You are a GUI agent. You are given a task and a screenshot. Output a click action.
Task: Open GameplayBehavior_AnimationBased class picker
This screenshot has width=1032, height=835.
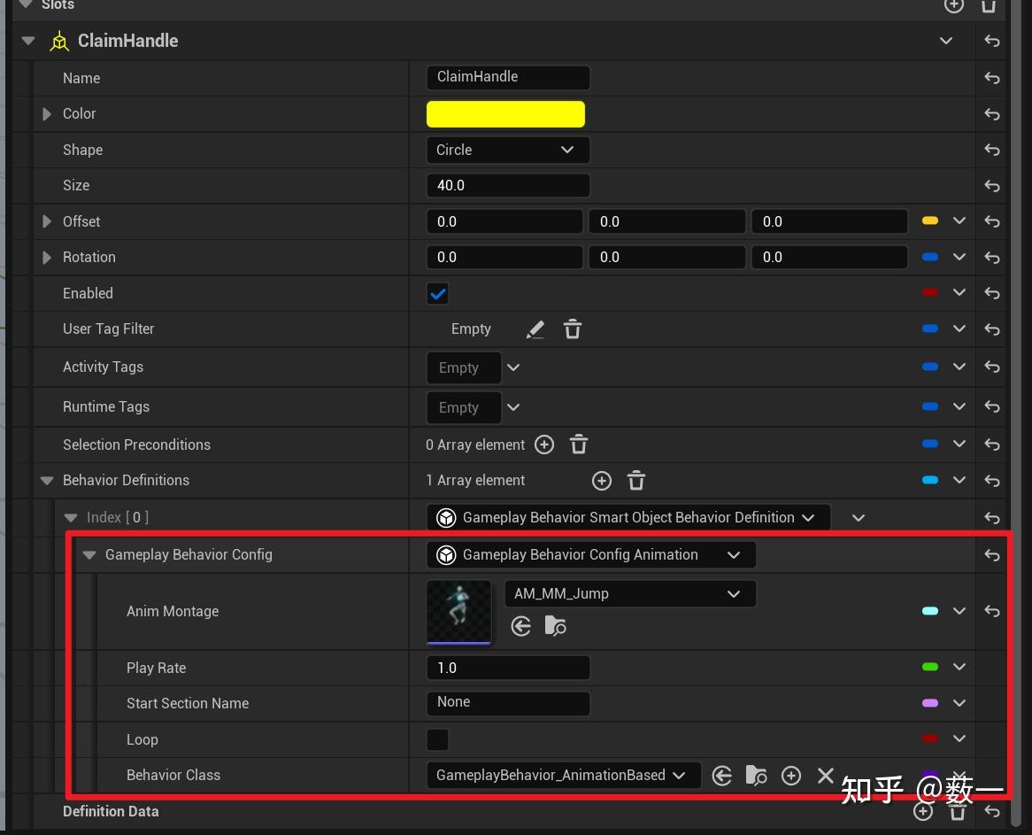(564, 775)
